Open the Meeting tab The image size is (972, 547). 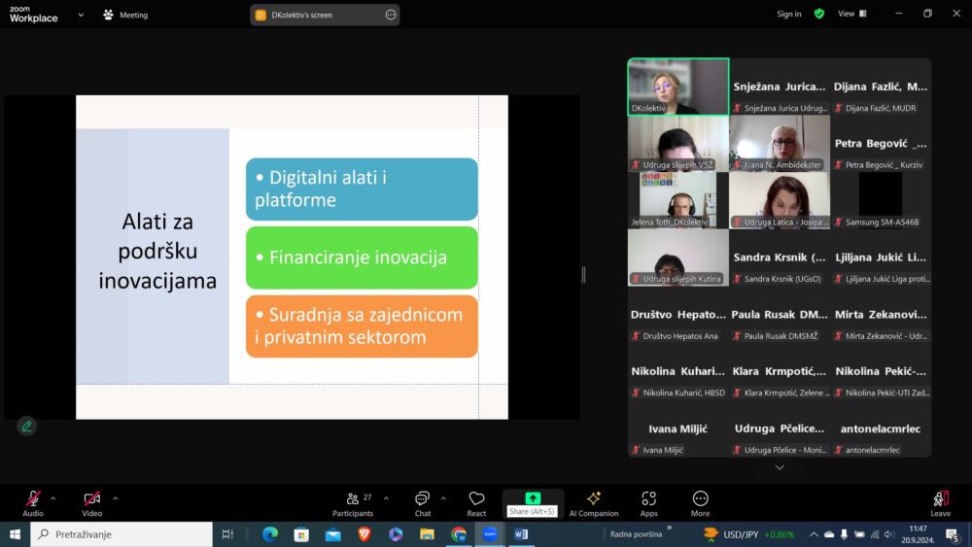(125, 15)
